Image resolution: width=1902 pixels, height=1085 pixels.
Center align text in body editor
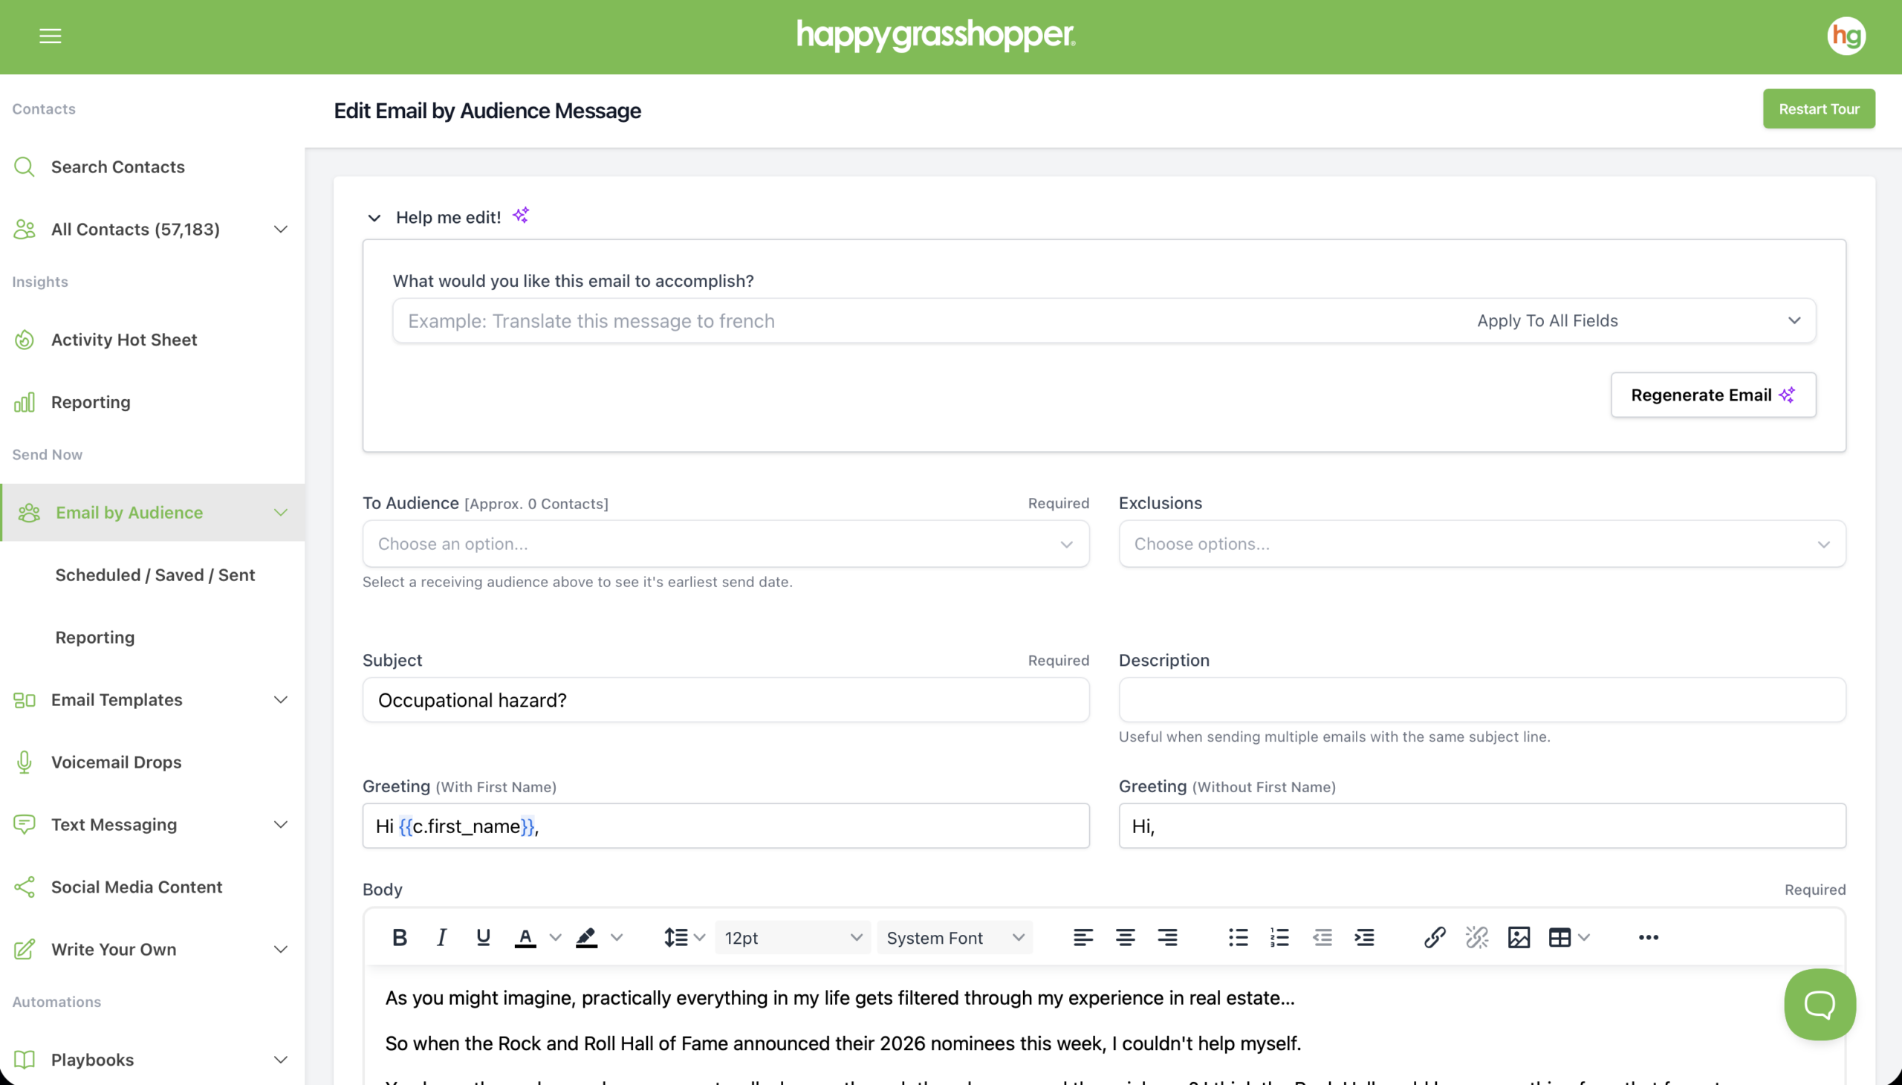[1125, 937]
